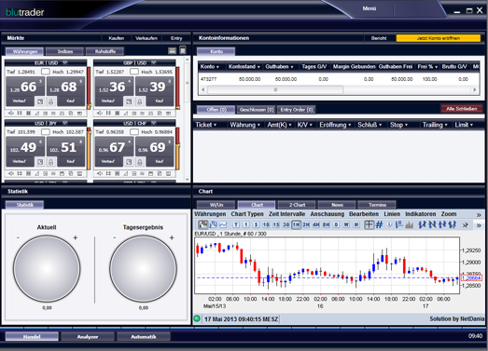Select the 1H interval button

pos(296,224)
